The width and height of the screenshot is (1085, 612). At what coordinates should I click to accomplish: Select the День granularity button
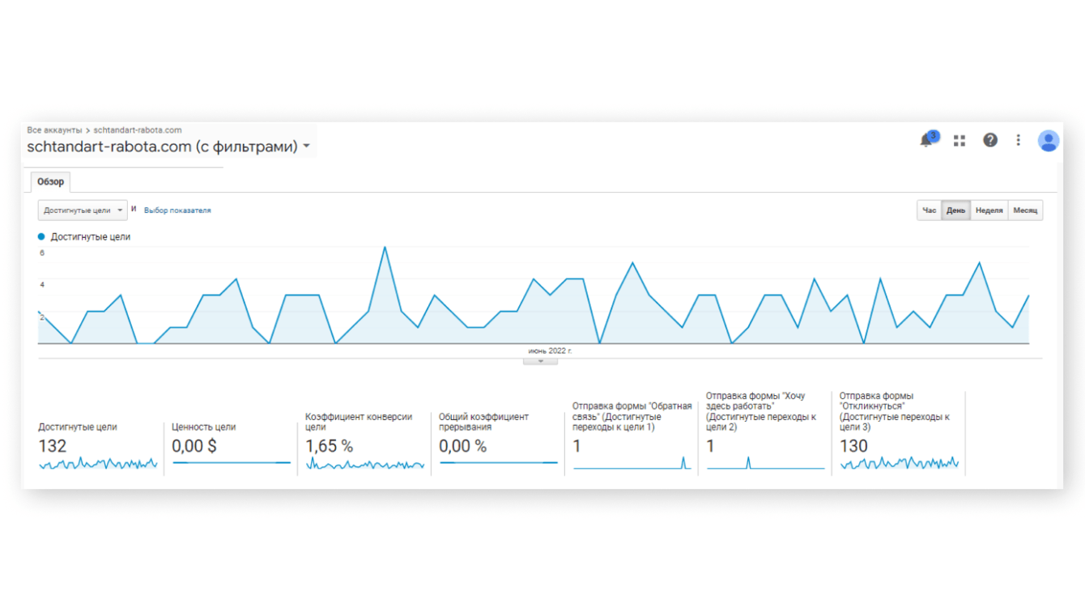[x=956, y=210]
